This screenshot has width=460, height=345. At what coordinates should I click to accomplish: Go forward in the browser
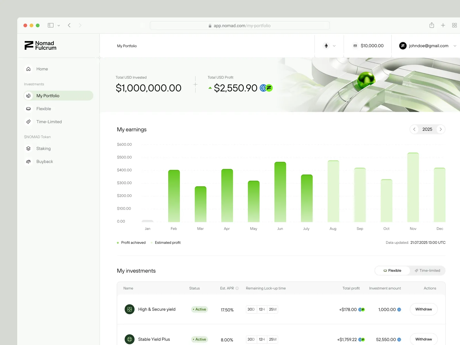click(80, 25)
